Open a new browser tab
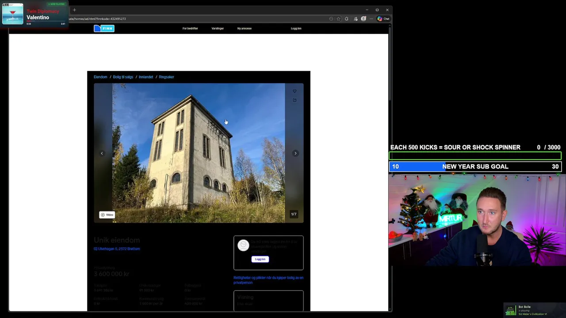566x318 pixels. tap(74, 10)
